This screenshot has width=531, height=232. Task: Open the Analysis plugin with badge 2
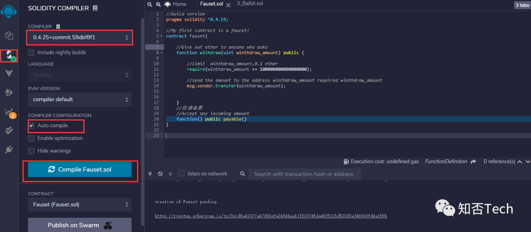[x=8, y=112]
